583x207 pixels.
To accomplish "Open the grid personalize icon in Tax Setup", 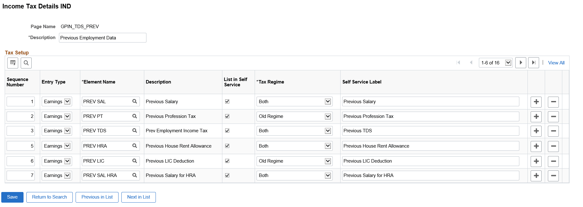I will click(13, 63).
